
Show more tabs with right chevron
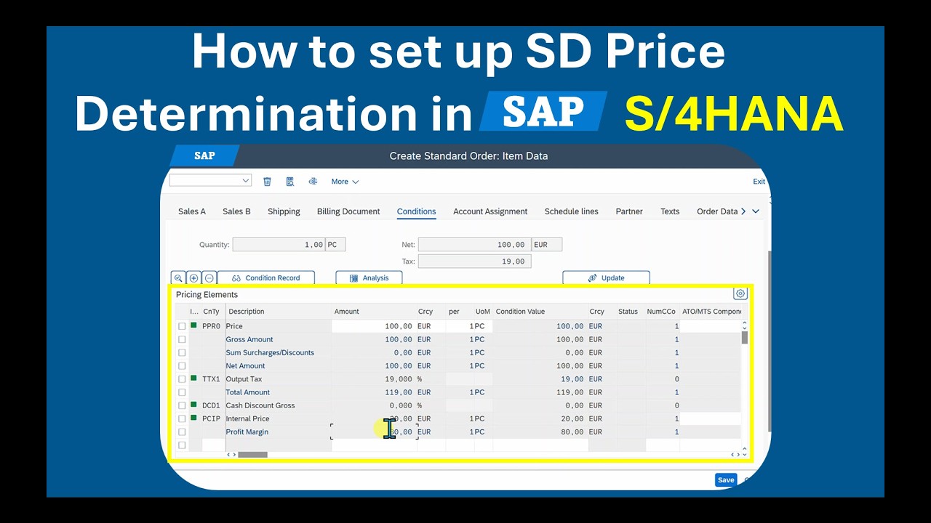(x=743, y=211)
